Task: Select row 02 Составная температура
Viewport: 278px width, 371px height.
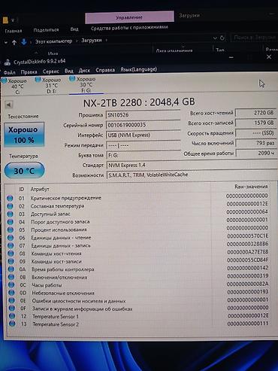Action: tap(137, 205)
